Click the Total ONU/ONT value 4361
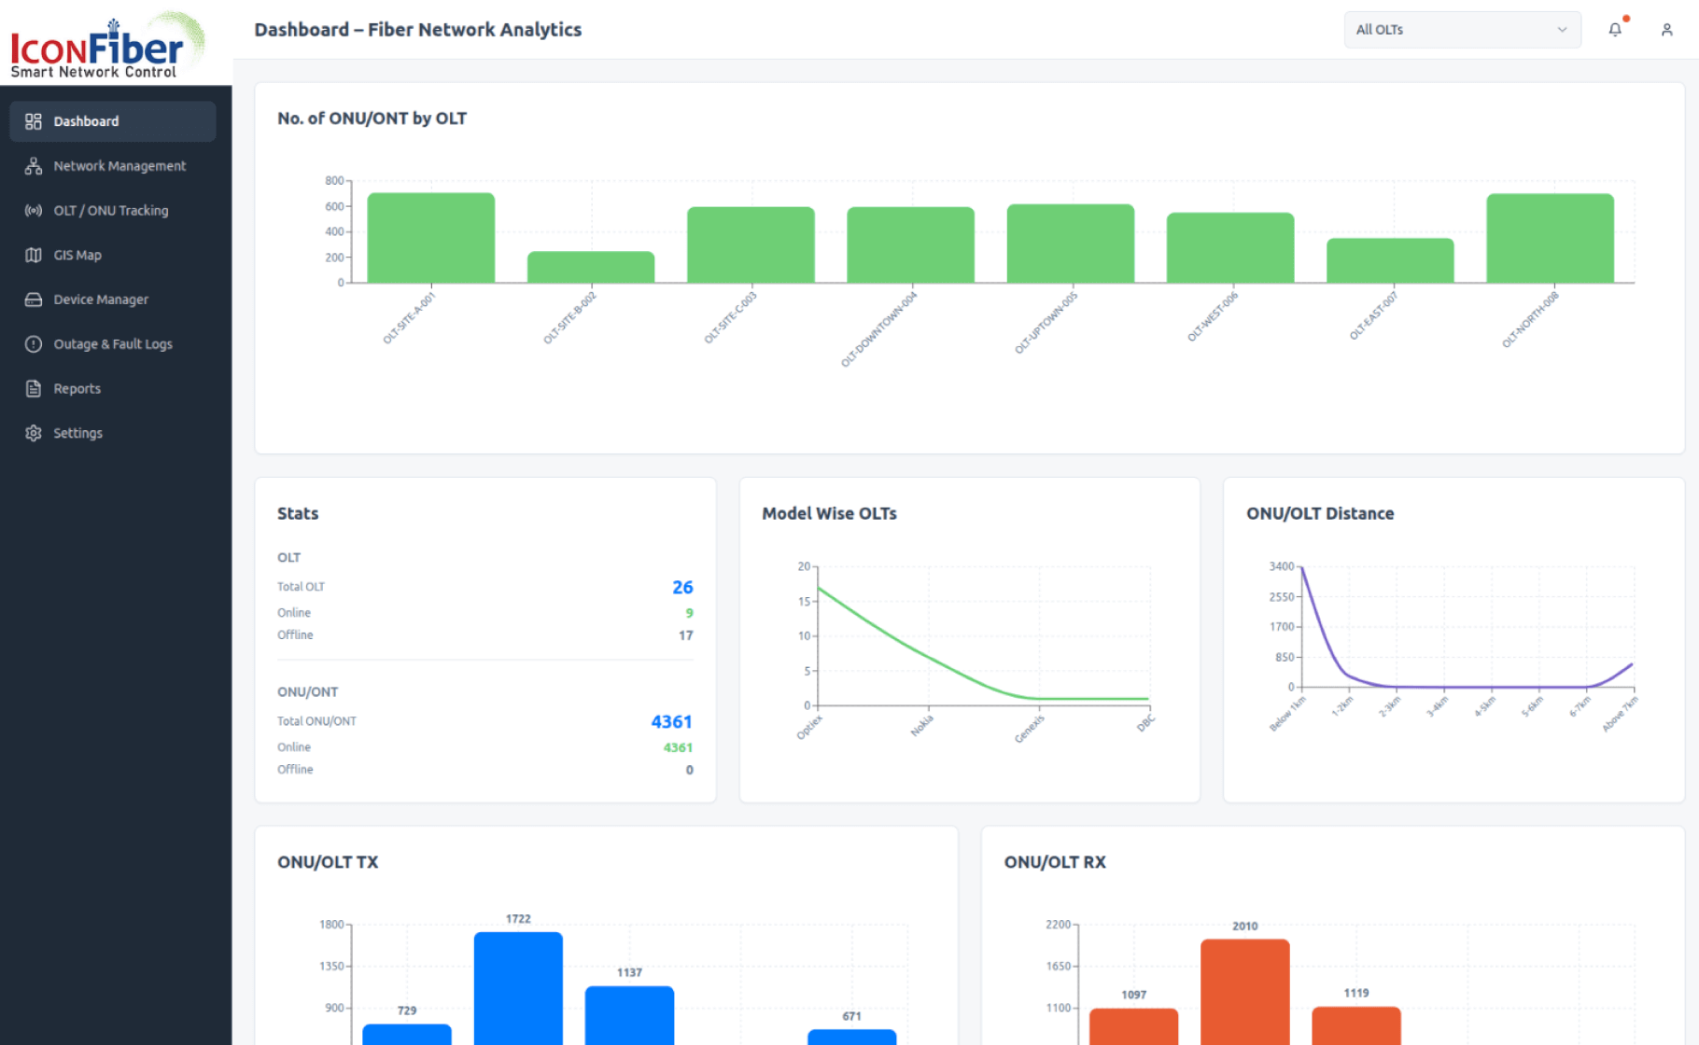The height and width of the screenshot is (1045, 1699). coord(671,721)
